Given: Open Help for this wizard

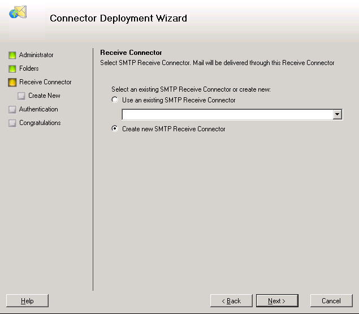Looking at the screenshot, I should click(27, 300).
